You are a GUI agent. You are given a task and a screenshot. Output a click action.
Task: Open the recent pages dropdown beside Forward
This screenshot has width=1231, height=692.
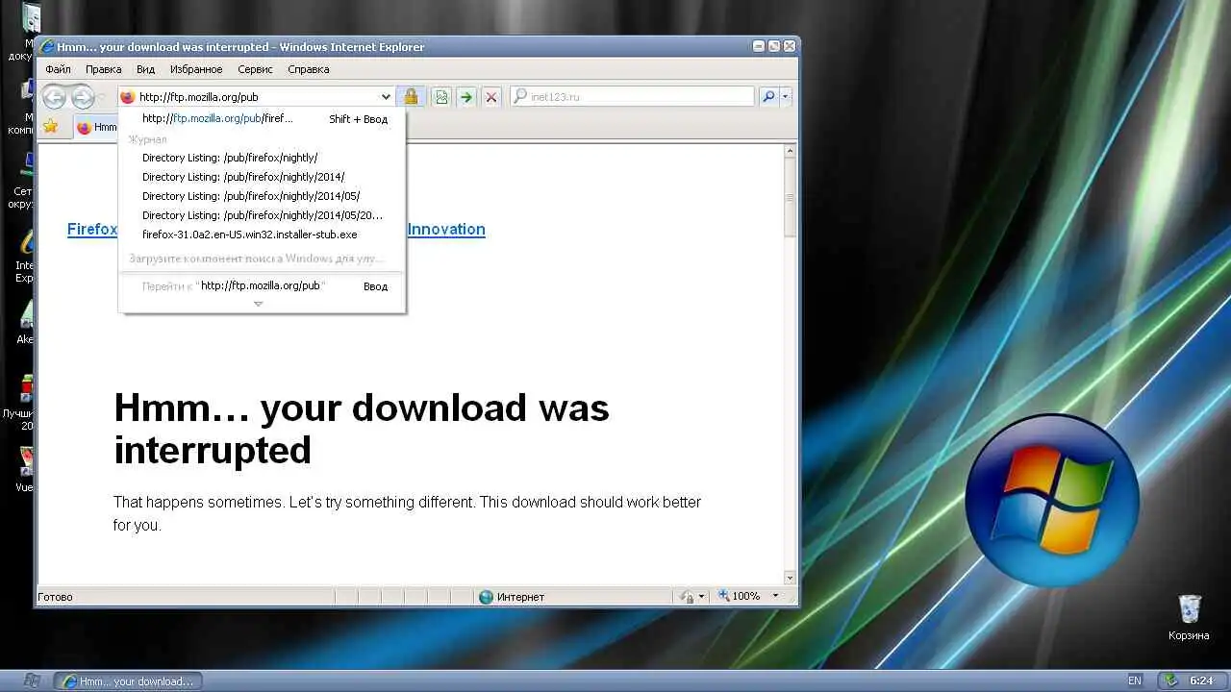(x=102, y=97)
